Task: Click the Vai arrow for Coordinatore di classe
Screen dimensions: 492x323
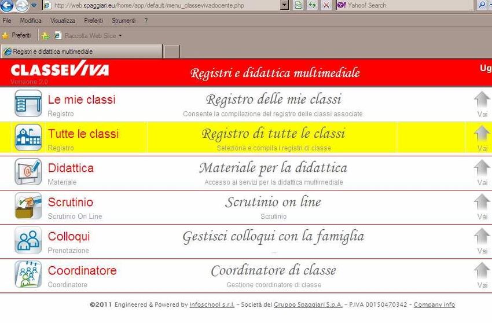Action: [482, 274]
